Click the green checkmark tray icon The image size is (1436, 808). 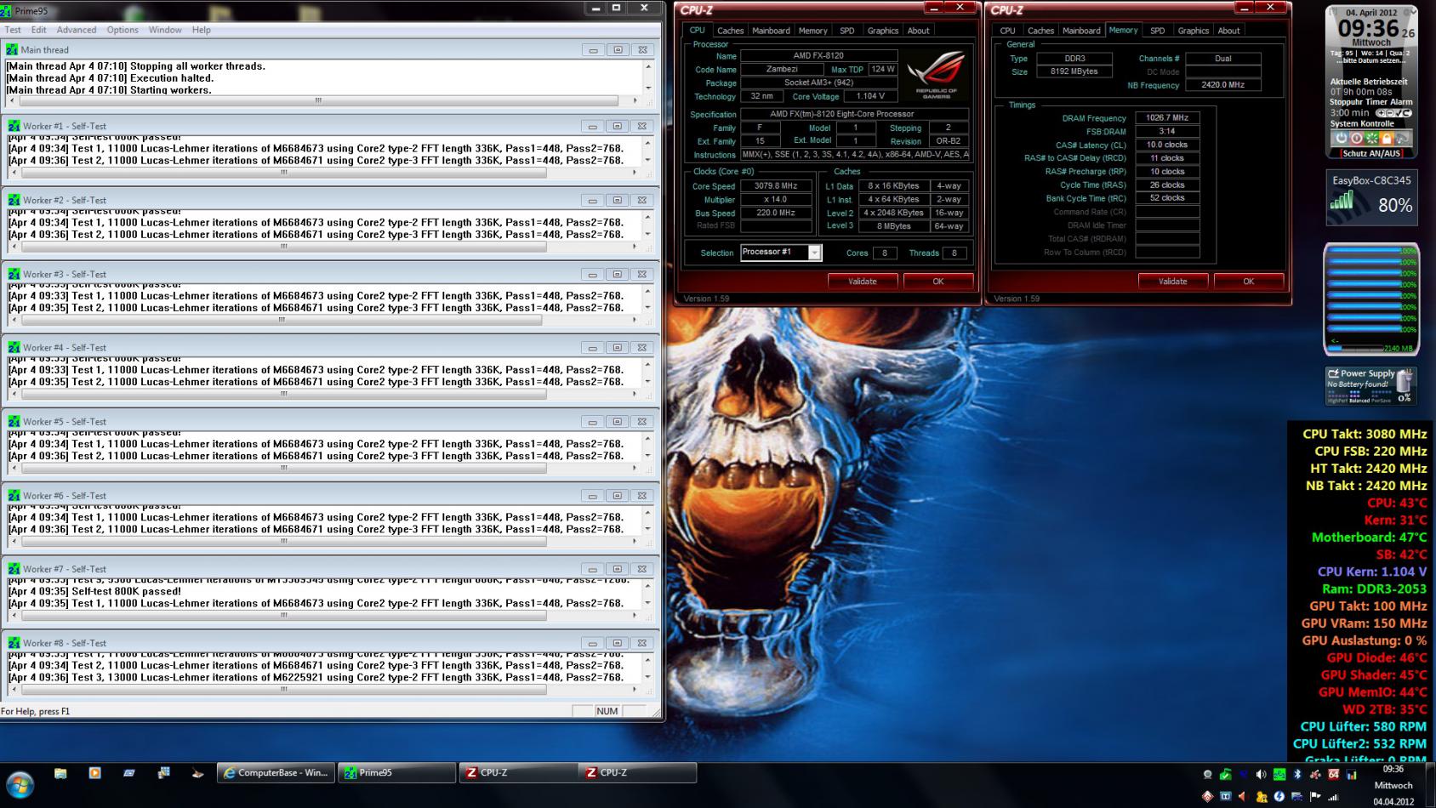(1225, 775)
